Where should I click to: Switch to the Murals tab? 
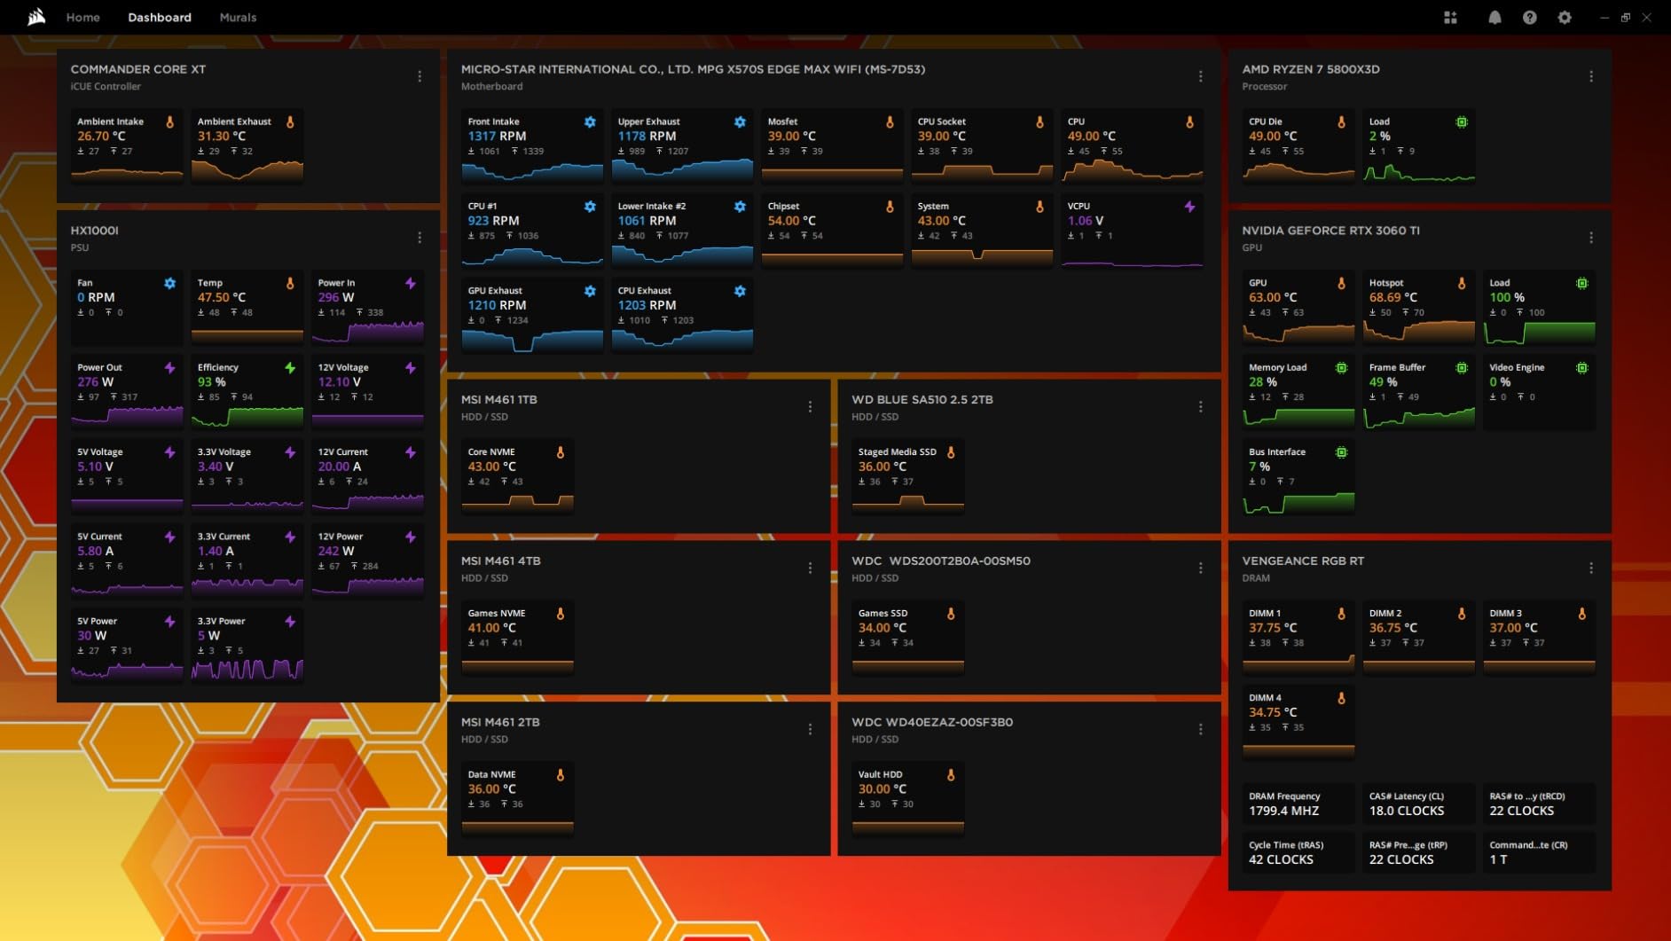coord(238,18)
